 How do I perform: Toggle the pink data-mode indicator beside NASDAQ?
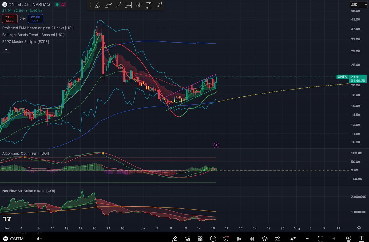(x=63, y=5)
